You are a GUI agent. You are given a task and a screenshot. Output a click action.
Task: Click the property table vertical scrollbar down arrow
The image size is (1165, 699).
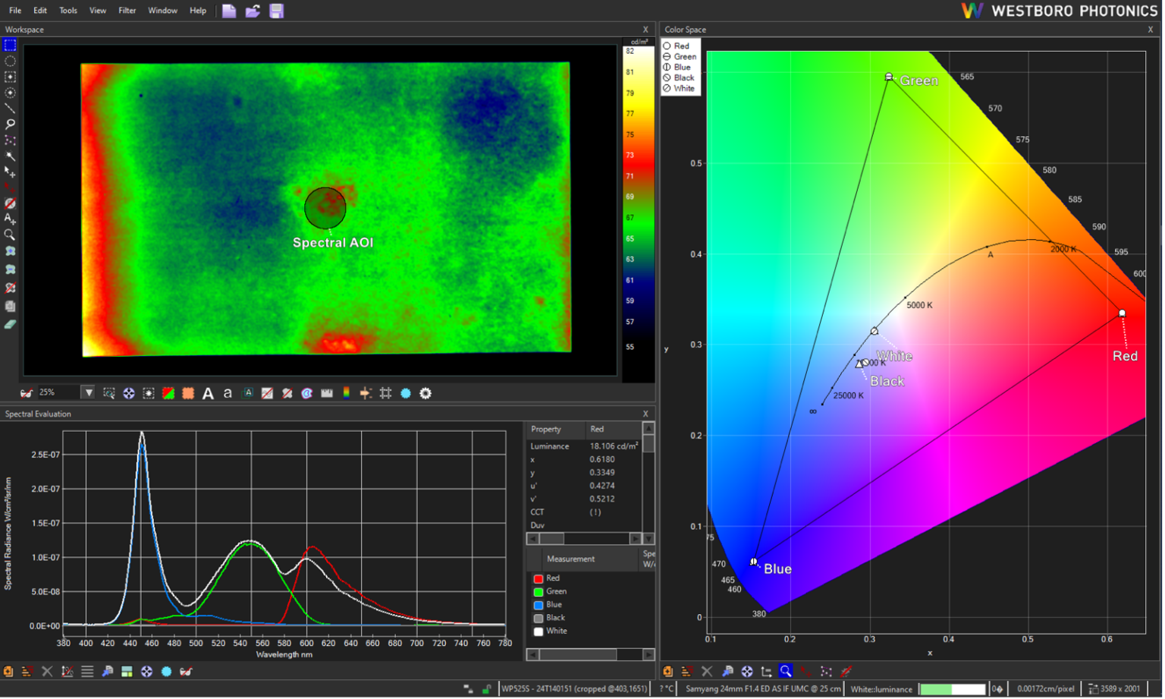tap(648, 540)
